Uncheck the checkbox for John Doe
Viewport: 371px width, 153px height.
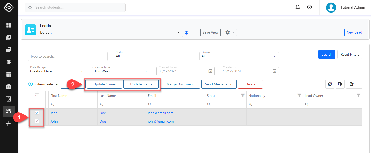point(37,121)
